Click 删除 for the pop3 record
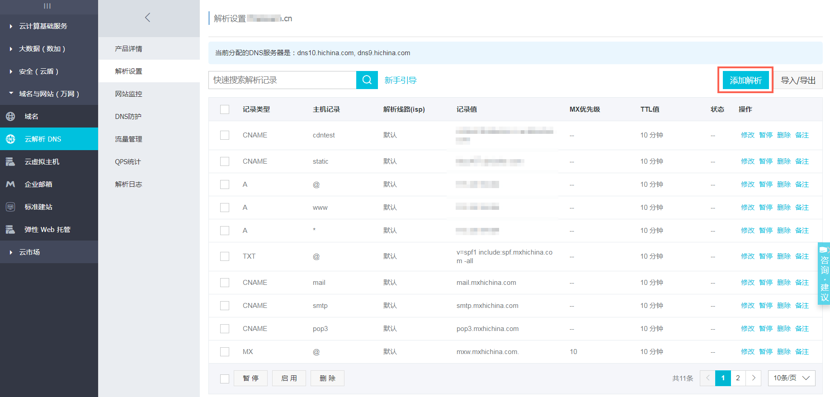 pyautogui.click(x=784, y=329)
